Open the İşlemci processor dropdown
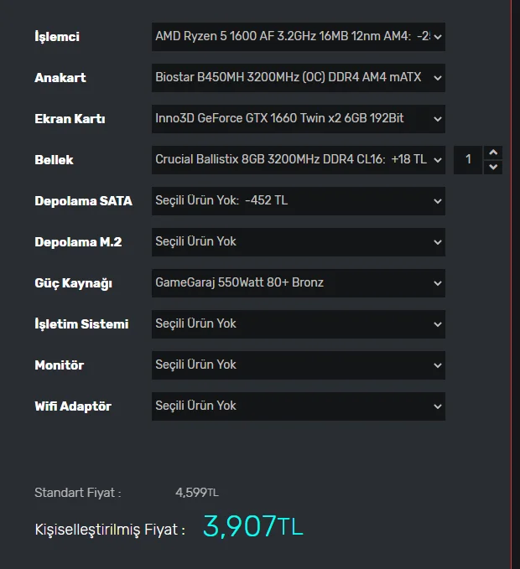This screenshot has height=569, width=520. (x=298, y=37)
